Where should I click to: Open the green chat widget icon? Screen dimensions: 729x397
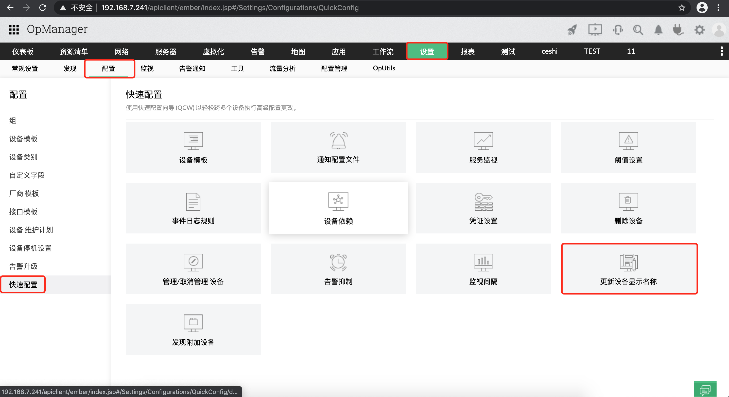coord(705,389)
